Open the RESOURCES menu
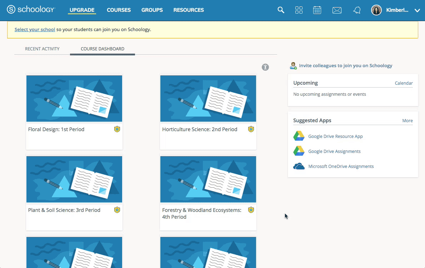 (189, 10)
